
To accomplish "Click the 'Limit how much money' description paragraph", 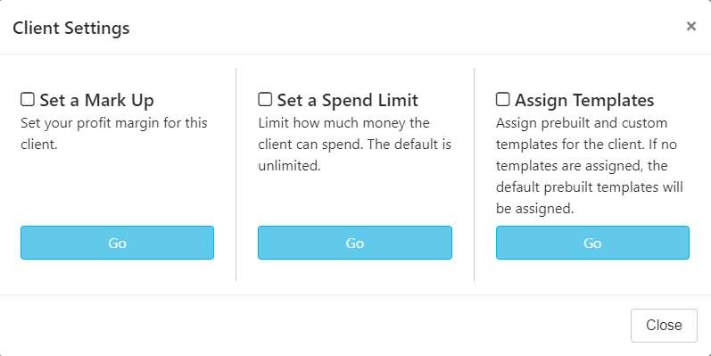I will tap(355, 145).
